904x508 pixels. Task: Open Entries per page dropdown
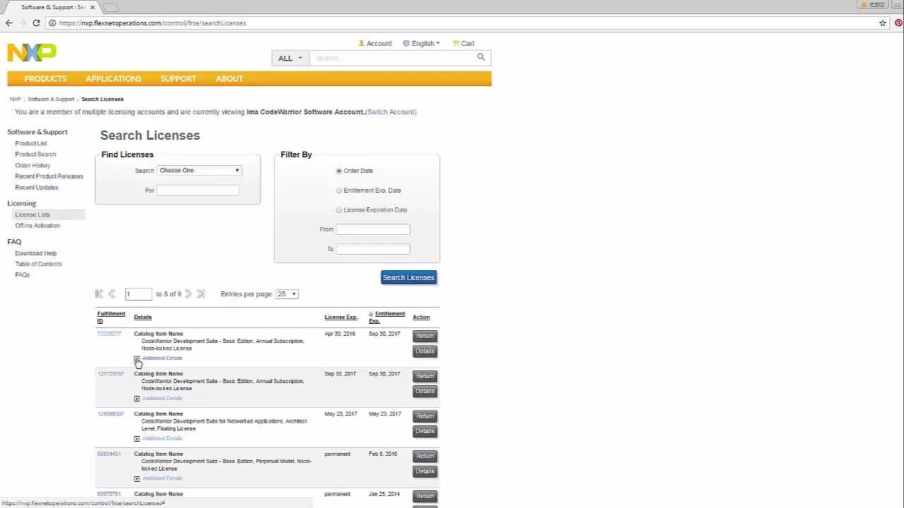[x=287, y=294]
